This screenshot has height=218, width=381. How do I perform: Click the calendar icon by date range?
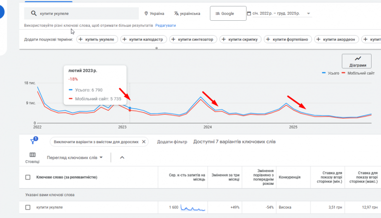249,13
